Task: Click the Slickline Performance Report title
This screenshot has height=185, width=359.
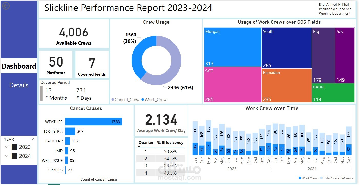Action: pyautogui.click(x=128, y=8)
